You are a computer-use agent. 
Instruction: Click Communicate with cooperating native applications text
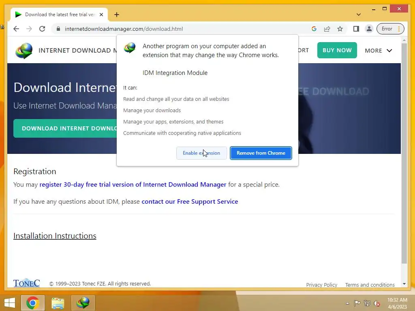pyautogui.click(x=182, y=133)
